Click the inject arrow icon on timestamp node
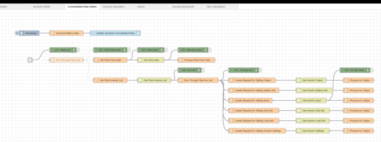Screen dimensions: 381x142 21,33
